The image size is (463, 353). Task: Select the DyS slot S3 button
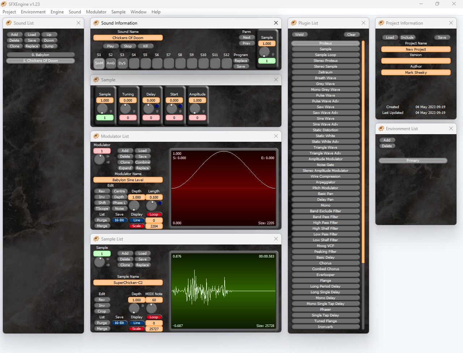122,63
